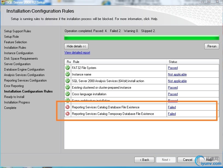Select the Installation Rules step
This screenshot has width=223, height=168.
[15, 48]
